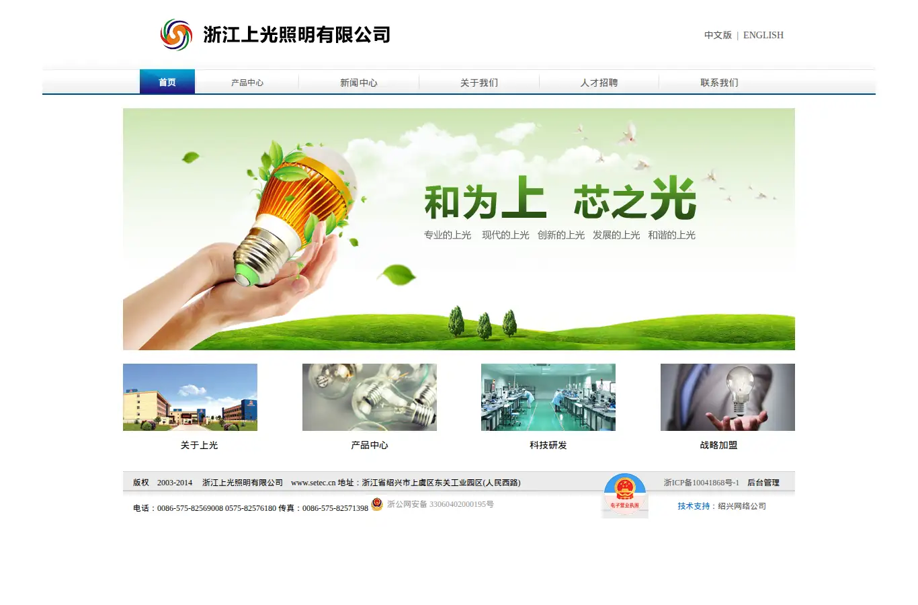Switch to 中文版 language

click(x=718, y=35)
